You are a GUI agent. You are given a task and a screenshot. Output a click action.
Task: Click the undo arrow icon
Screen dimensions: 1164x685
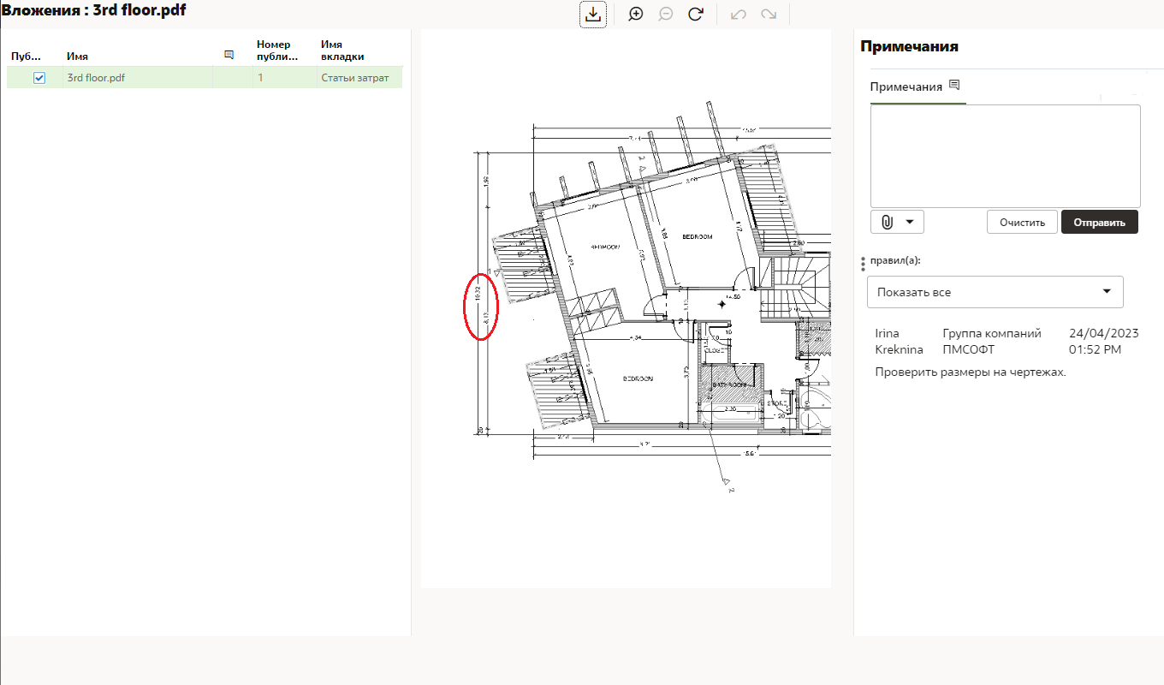tap(738, 15)
